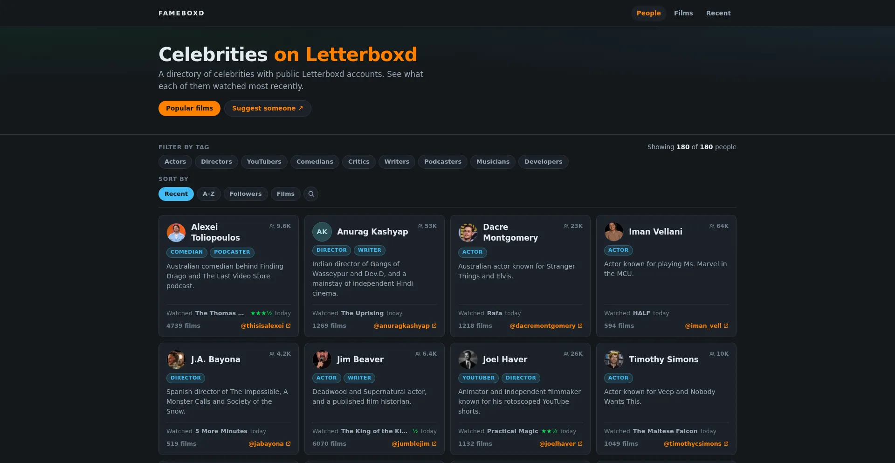Click Joel Haver avatar photo
The width and height of the screenshot is (895, 463).
click(468, 359)
